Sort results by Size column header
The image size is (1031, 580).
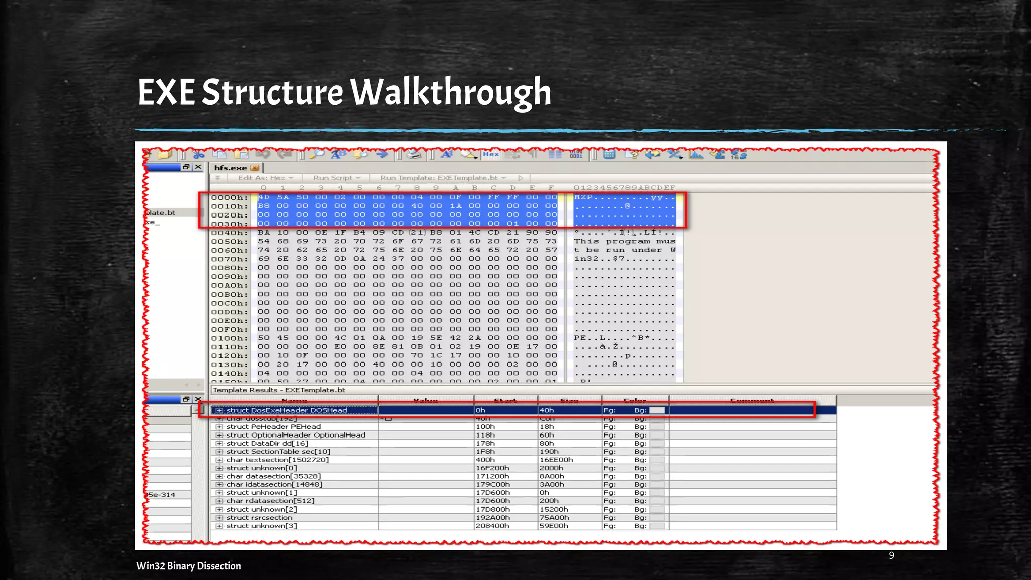[569, 401]
